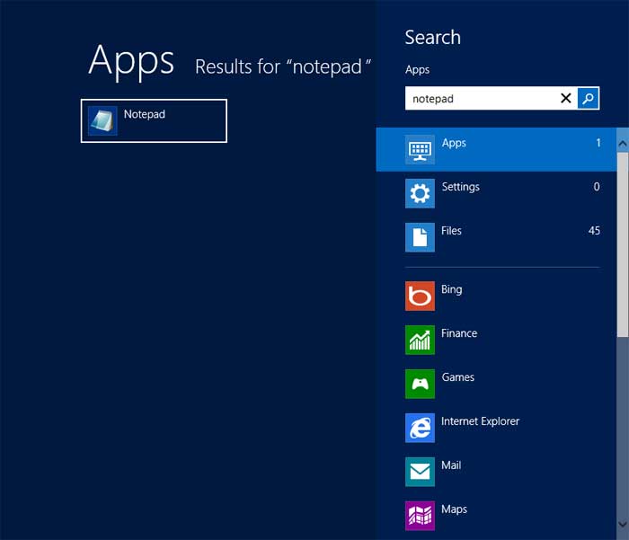The width and height of the screenshot is (629, 540).
Task: Clear the search box with X
Action: (x=566, y=99)
